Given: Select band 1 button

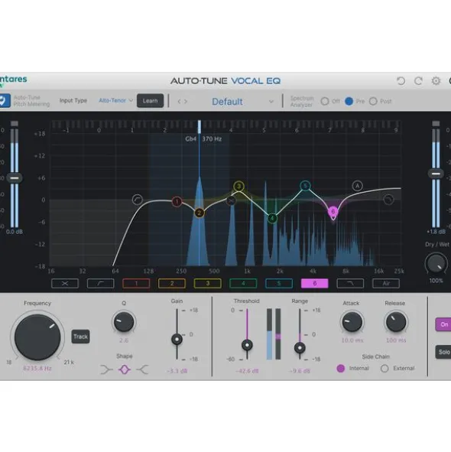Looking at the screenshot, I should click(136, 284).
